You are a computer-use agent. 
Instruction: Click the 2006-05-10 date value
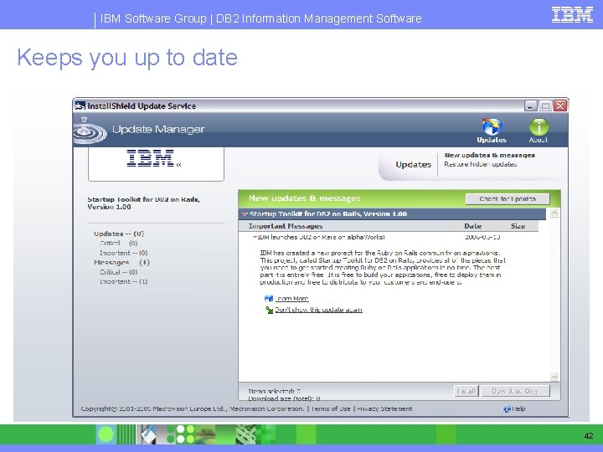482,237
